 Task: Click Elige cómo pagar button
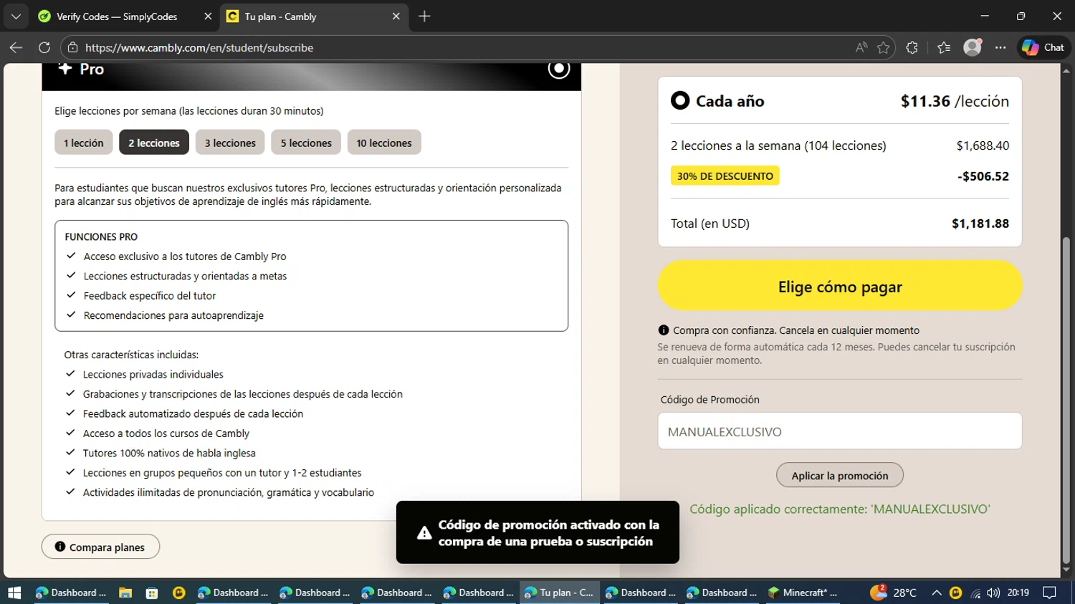click(x=840, y=286)
